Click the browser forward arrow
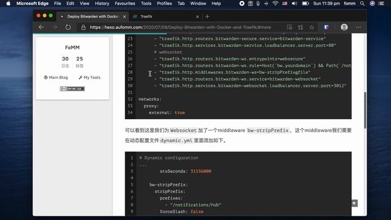The width and height of the screenshot is (391, 220). click(x=54, y=27)
